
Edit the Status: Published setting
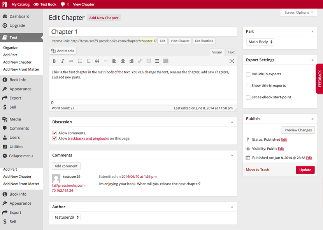click(284, 140)
